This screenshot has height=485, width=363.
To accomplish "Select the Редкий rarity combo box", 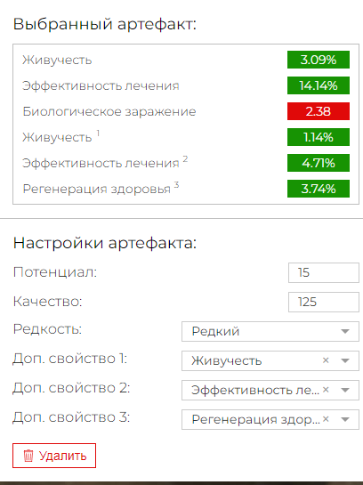I will tap(270, 331).
